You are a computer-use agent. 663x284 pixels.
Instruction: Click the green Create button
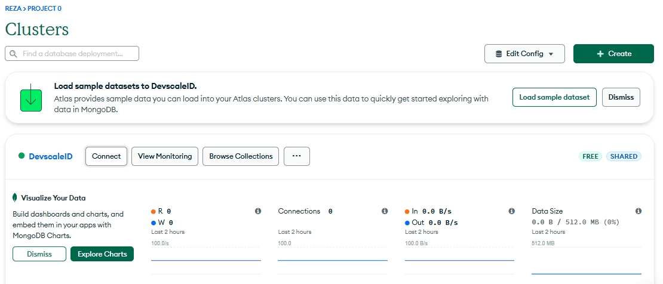click(x=613, y=54)
